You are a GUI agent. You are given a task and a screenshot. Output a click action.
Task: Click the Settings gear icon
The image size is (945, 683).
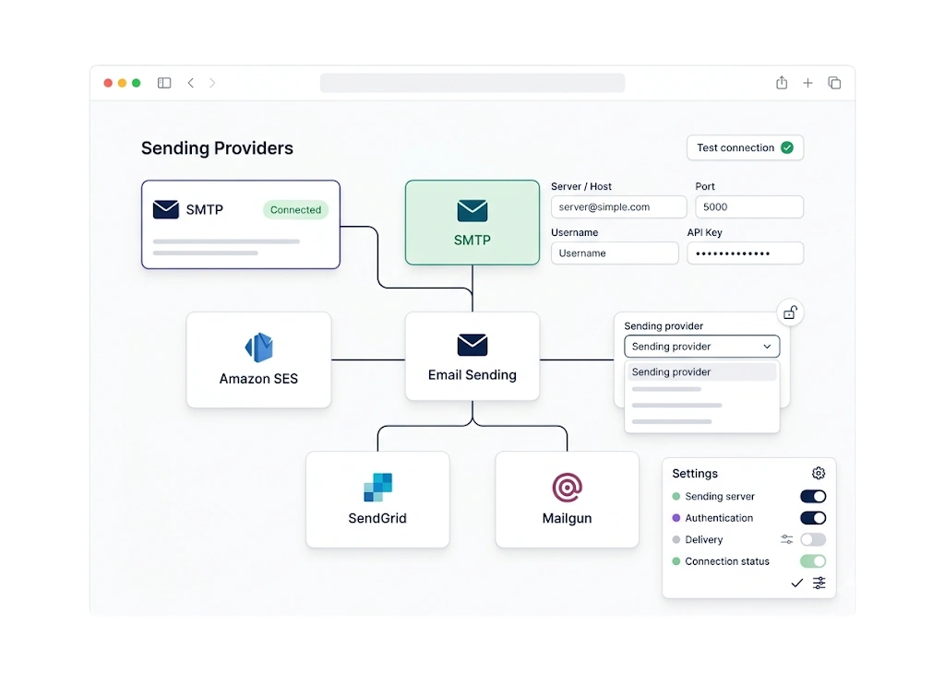point(819,473)
